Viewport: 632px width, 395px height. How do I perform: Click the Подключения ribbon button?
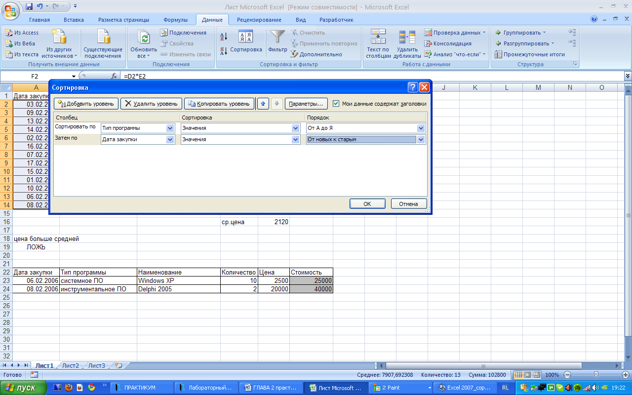tap(183, 33)
